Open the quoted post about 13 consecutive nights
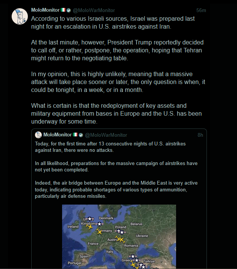The image size is (237, 269). pos(119,199)
